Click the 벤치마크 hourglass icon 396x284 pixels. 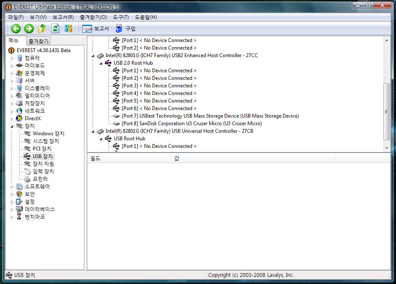(19, 216)
